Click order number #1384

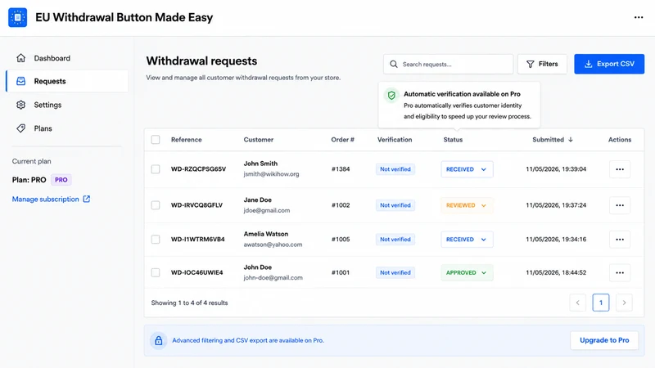pyautogui.click(x=341, y=169)
